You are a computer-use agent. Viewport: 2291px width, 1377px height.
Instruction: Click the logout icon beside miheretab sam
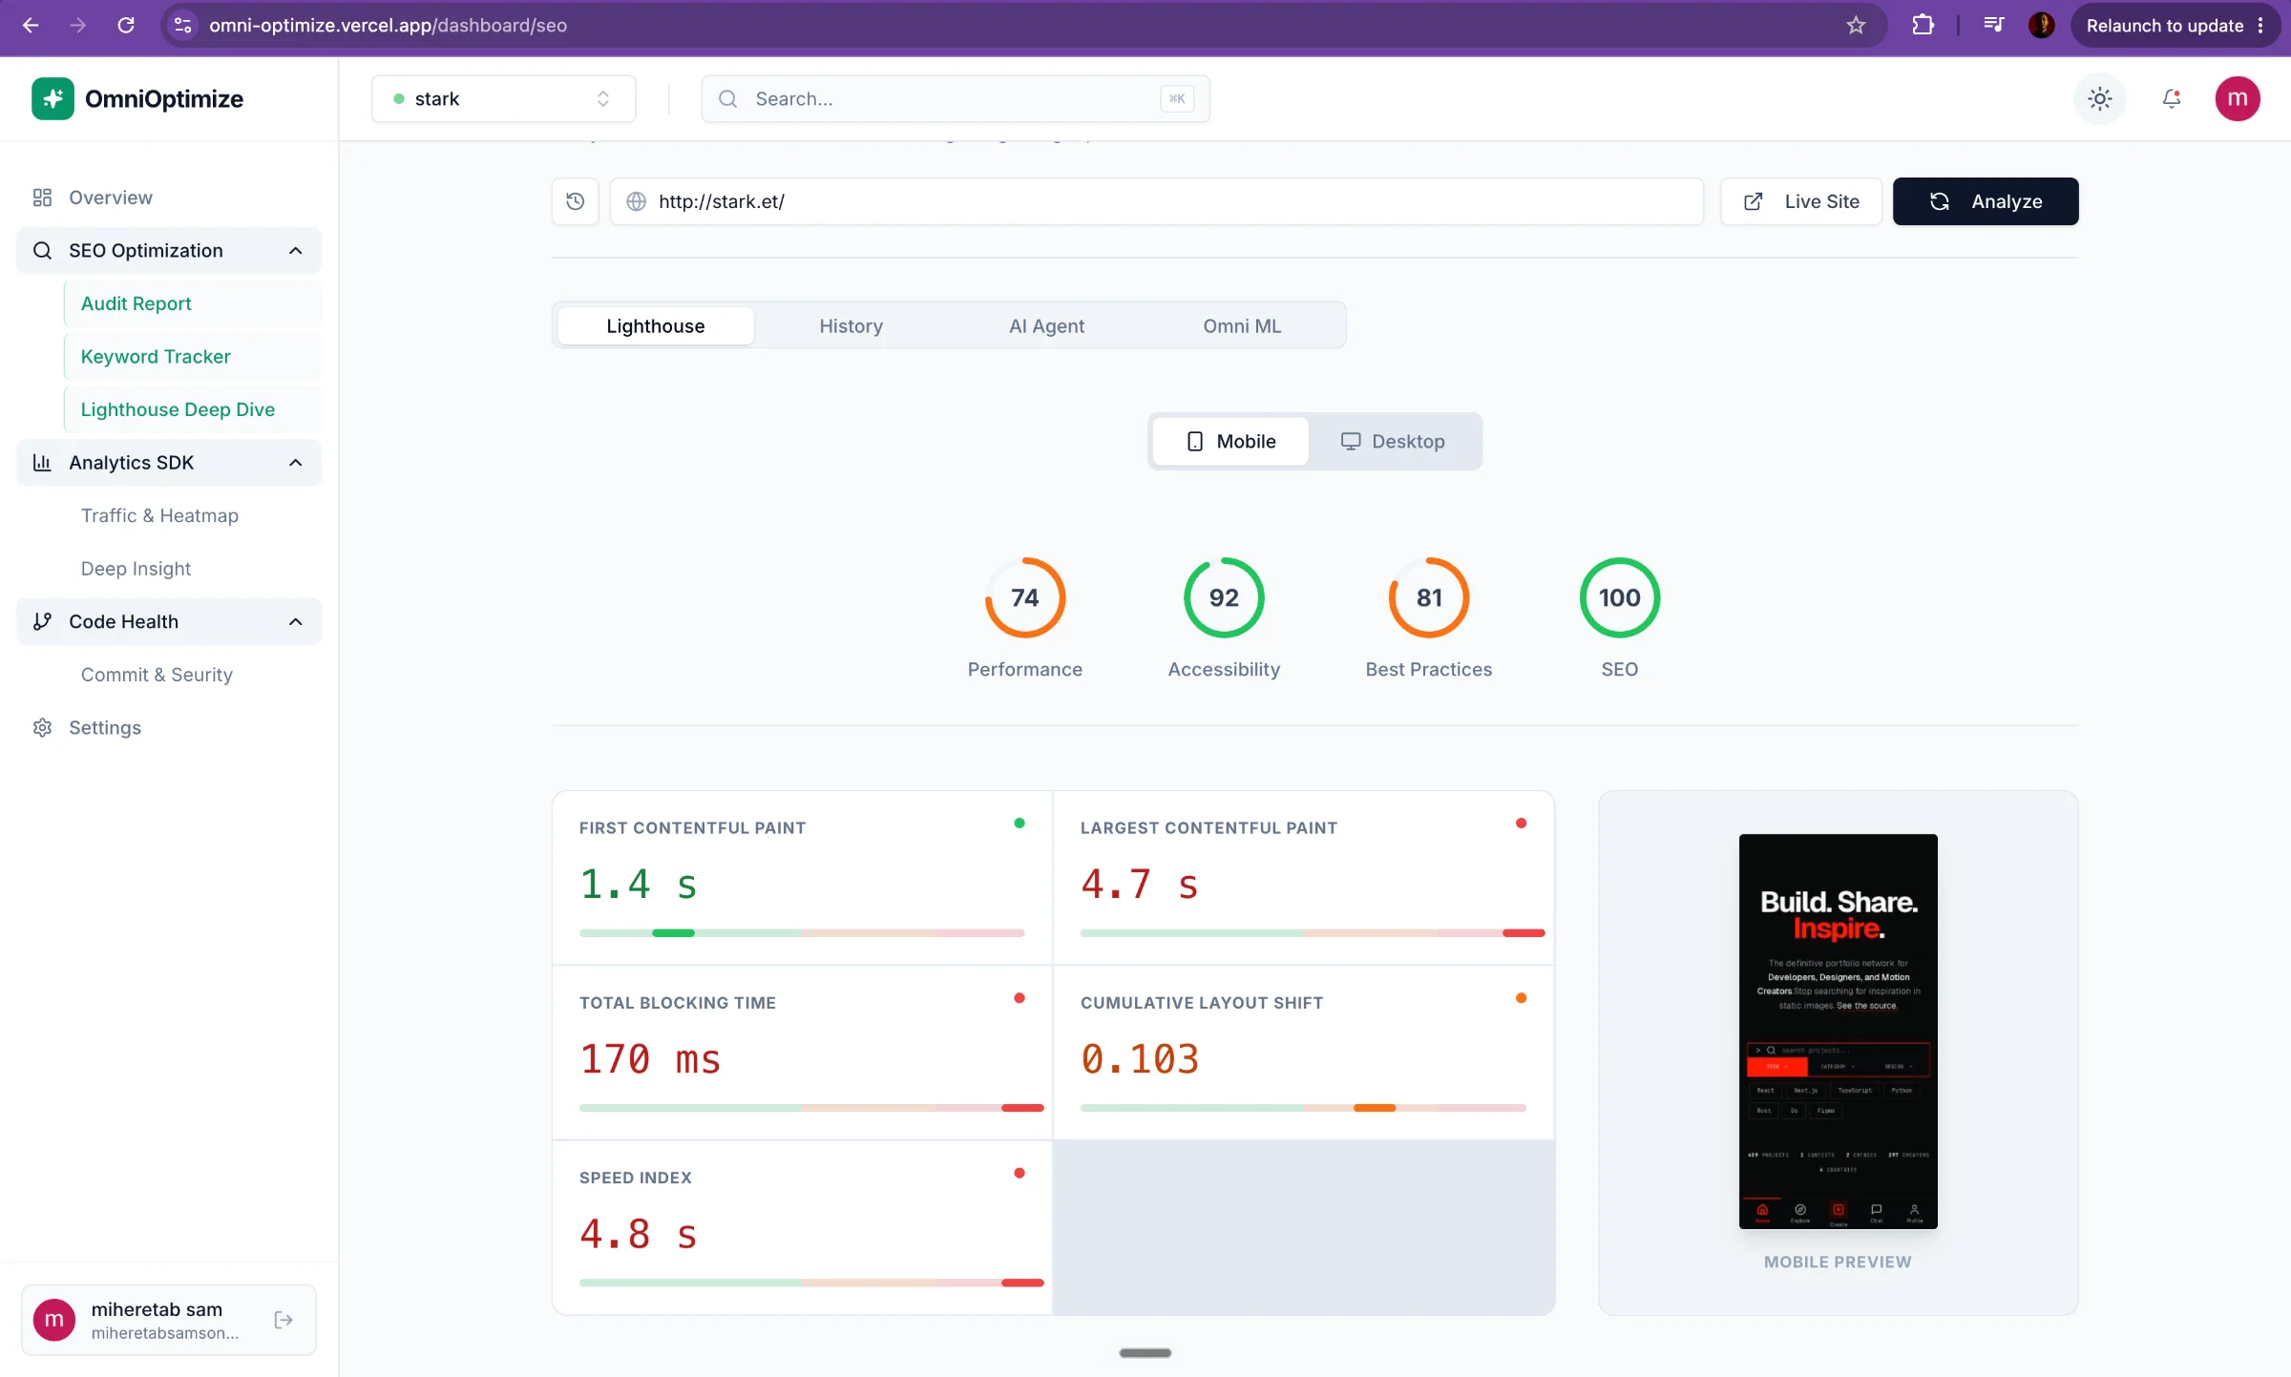(284, 1320)
